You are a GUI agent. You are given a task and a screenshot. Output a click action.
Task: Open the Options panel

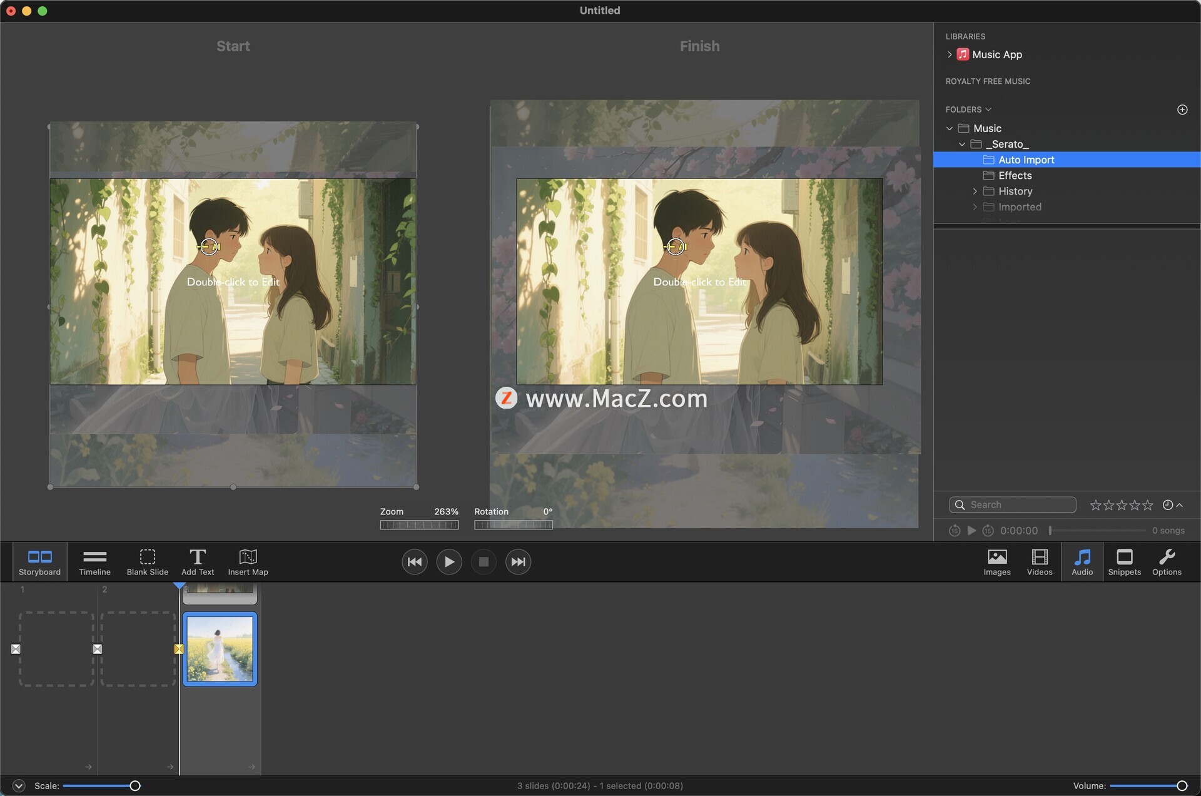(1167, 562)
